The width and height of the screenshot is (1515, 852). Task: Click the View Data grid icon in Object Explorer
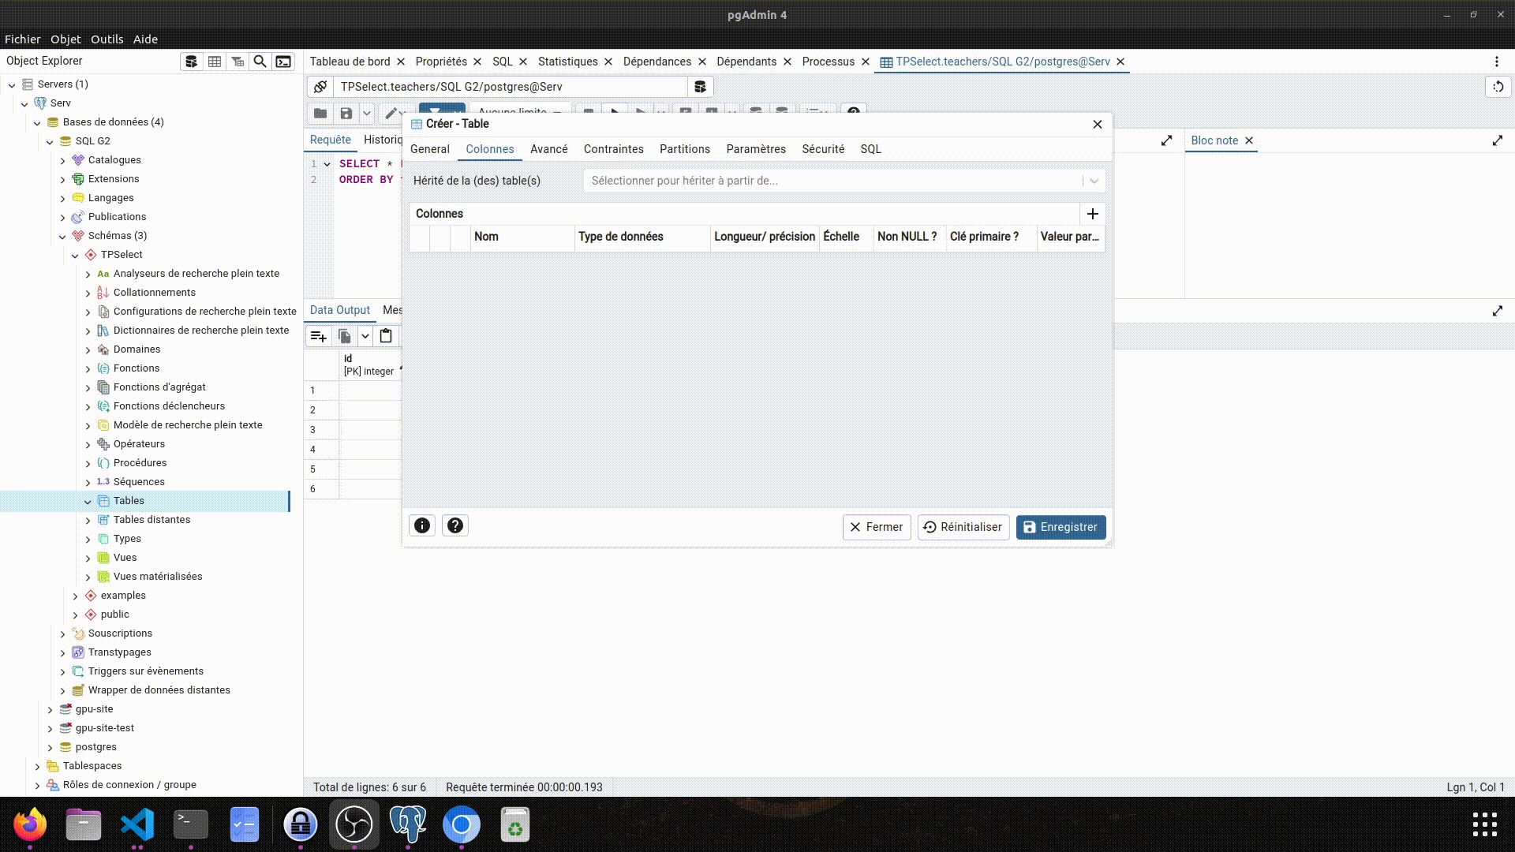pyautogui.click(x=214, y=62)
